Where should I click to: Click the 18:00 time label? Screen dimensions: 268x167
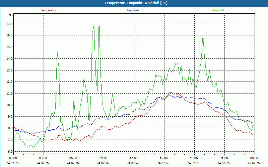[194, 158]
